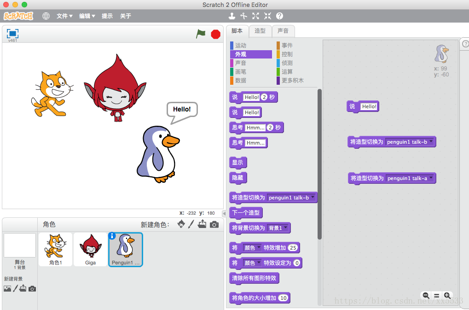Screen dimensions: 469x310
Task: Select the Grow sprite tool
Action: 256,16
